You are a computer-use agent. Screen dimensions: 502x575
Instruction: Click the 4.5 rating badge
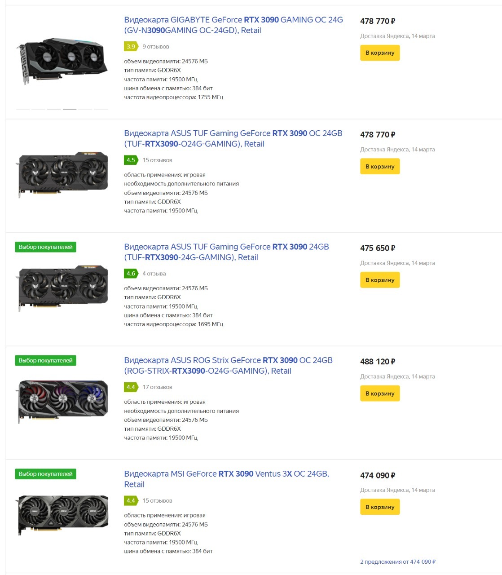(x=130, y=160)
